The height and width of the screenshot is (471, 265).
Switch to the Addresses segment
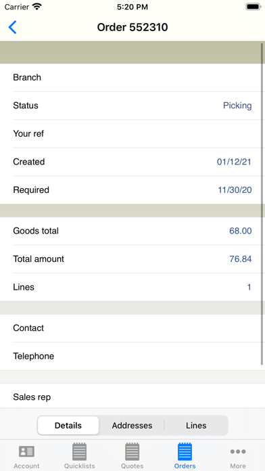click(132, 426)
